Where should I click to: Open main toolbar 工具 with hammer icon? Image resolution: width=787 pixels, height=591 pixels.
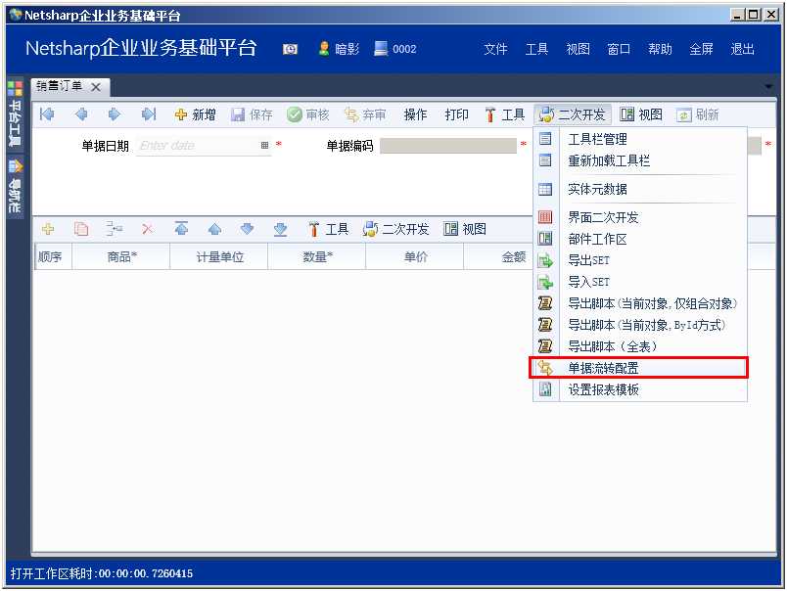pyautogui.click(x=505, y=114)
